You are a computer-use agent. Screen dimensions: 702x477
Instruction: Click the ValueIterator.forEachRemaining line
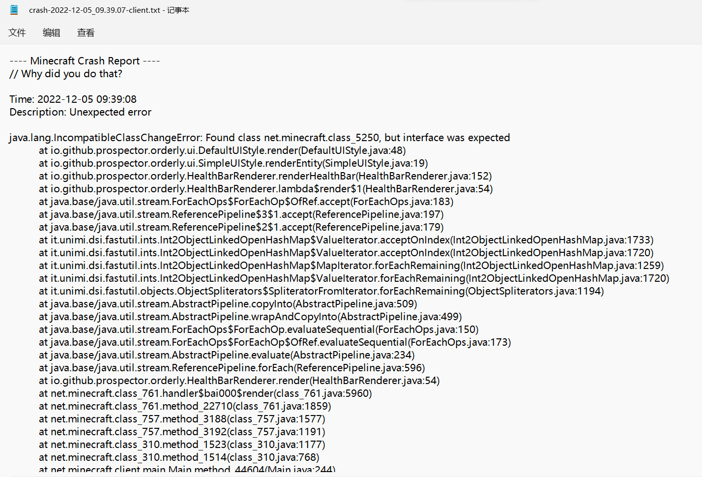(354, 278)
